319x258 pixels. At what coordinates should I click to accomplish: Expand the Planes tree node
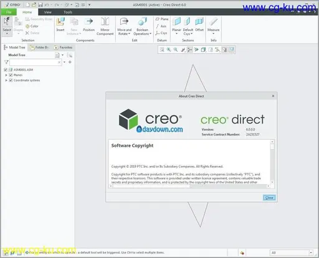click(x=6, y=75)
